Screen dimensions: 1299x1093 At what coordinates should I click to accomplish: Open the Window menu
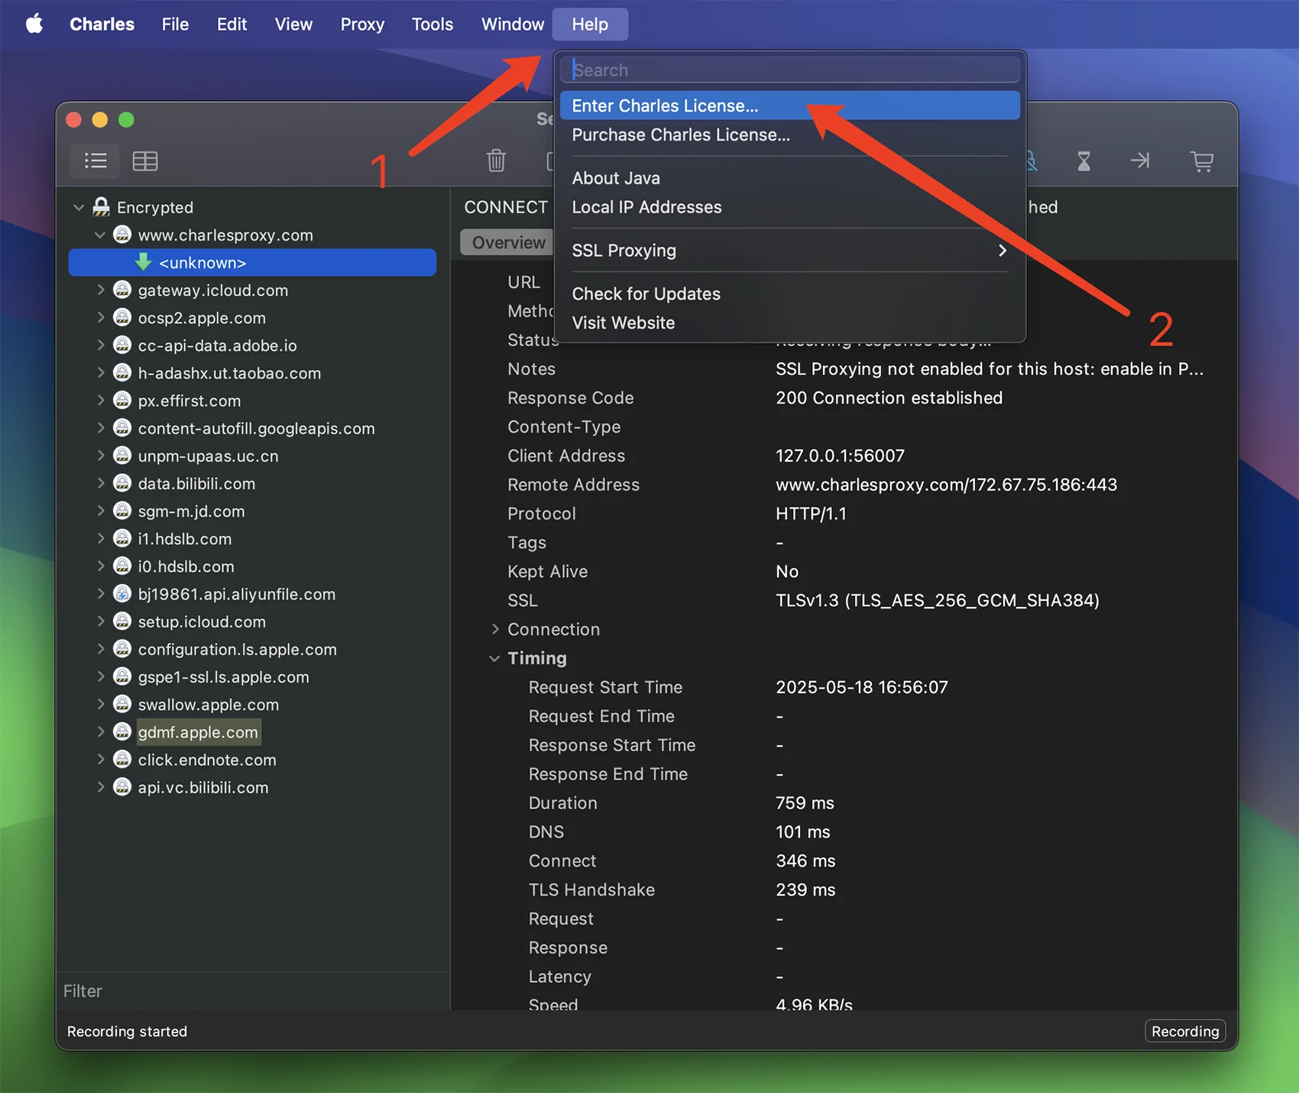[513, 24]
